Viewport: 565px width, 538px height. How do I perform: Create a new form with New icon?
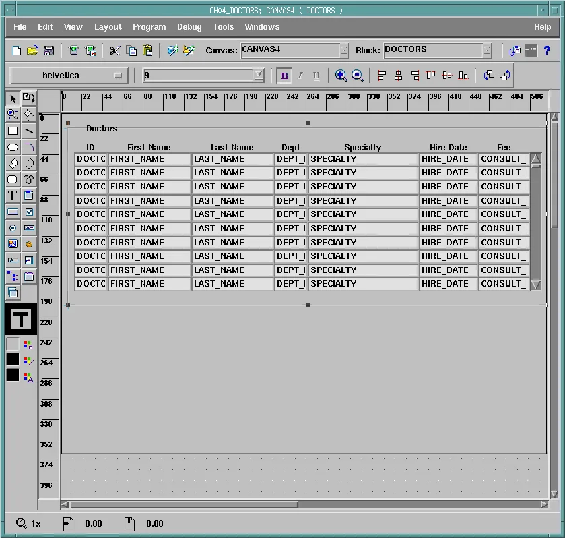(17, 51)
